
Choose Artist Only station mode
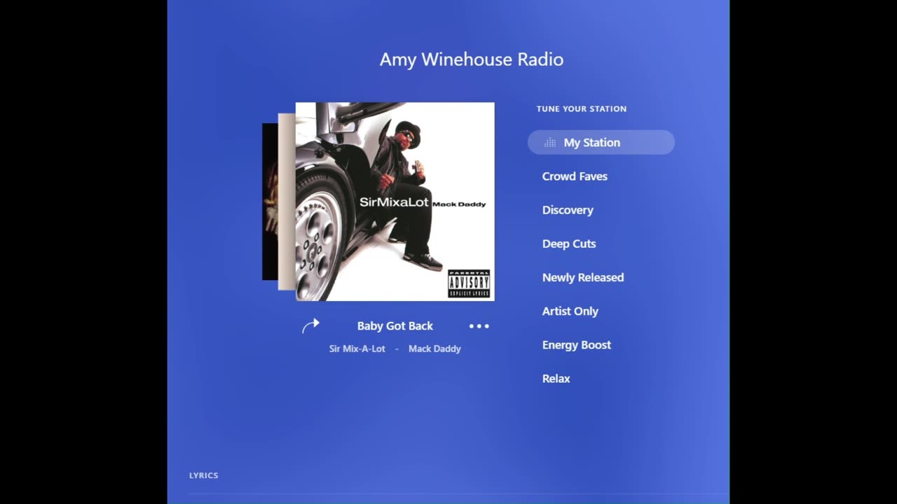tap(570, 311)
